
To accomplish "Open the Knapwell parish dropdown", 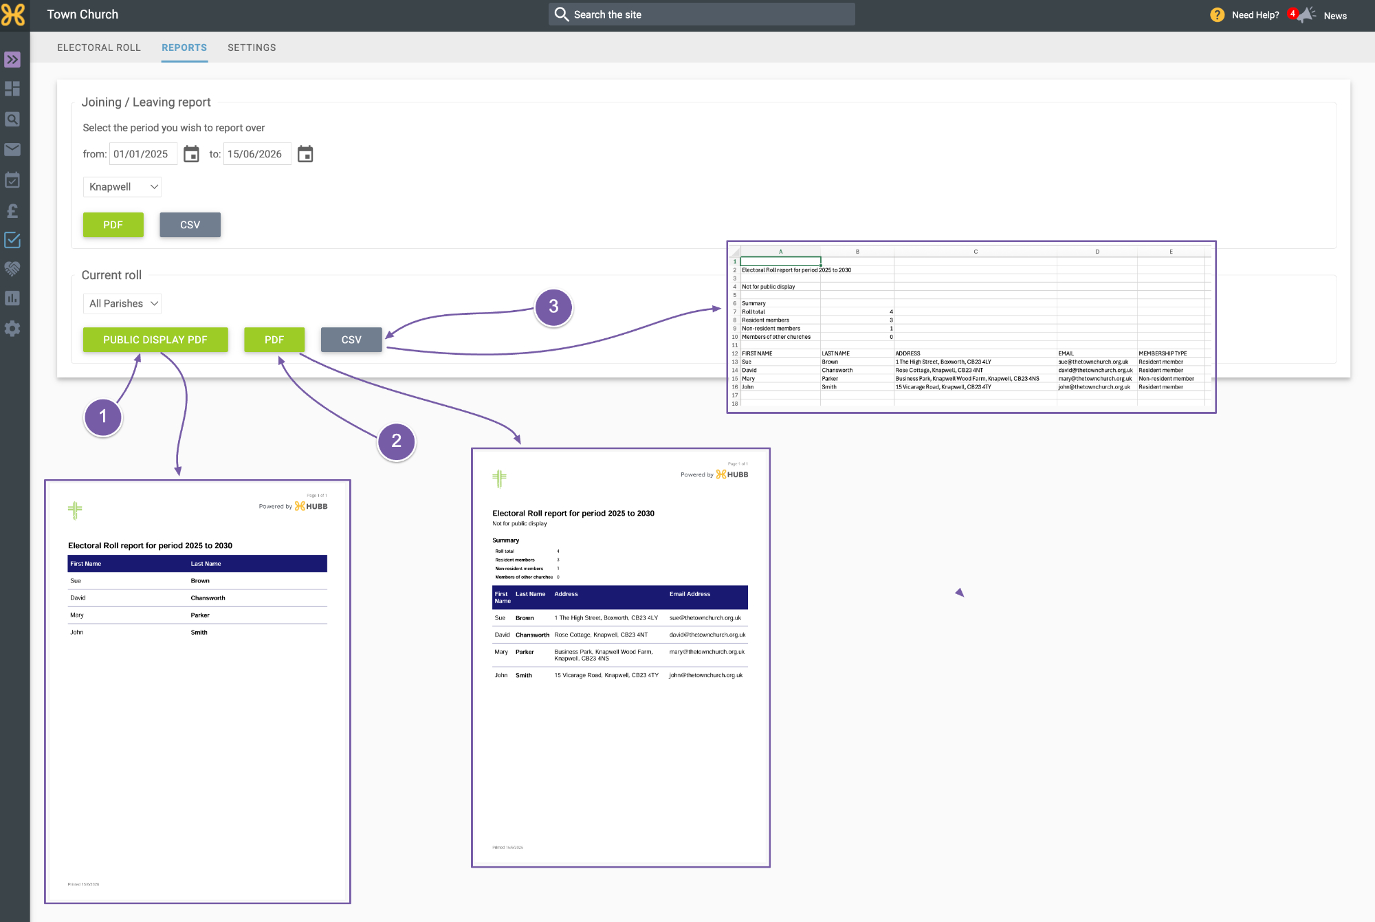I will click(x=122, y=187).
